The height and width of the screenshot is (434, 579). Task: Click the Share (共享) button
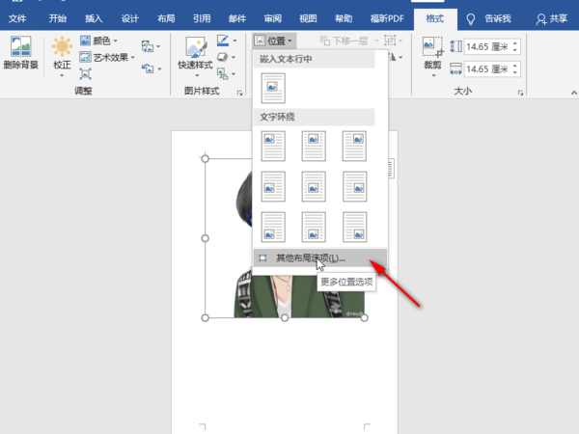click(x=552, y=18)
